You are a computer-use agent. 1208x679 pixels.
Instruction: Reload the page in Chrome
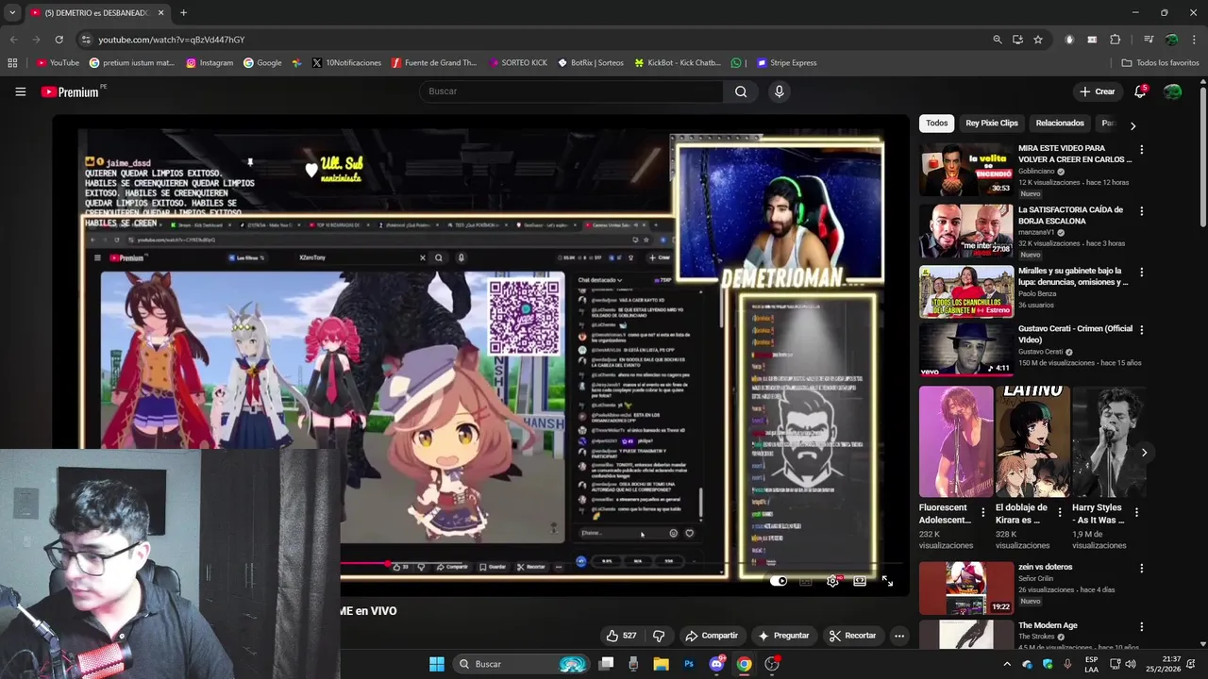[x=59, y=40]
